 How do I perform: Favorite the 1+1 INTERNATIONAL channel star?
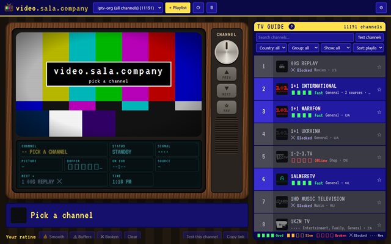pyautogui.click(x=379, y=90)
